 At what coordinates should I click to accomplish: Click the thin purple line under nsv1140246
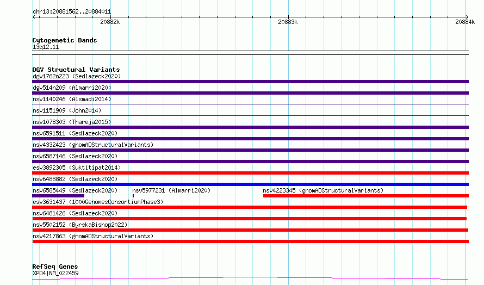coord(250,104)
